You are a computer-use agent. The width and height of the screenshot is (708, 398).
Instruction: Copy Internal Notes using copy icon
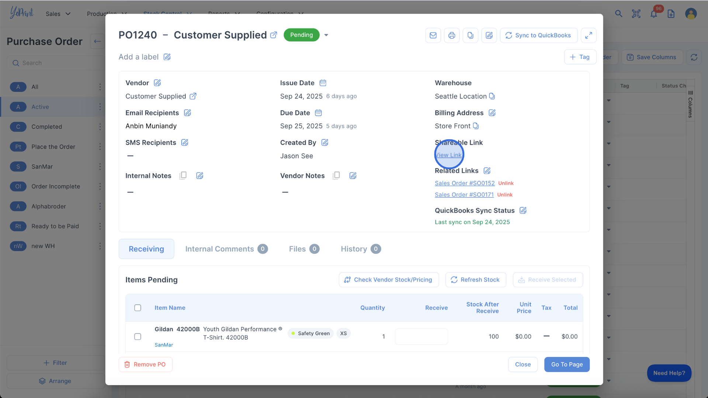coord(183,176)
